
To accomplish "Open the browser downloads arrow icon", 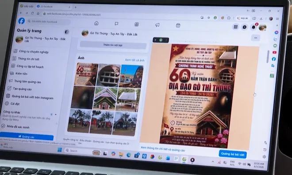I will (x=261, y=19).
